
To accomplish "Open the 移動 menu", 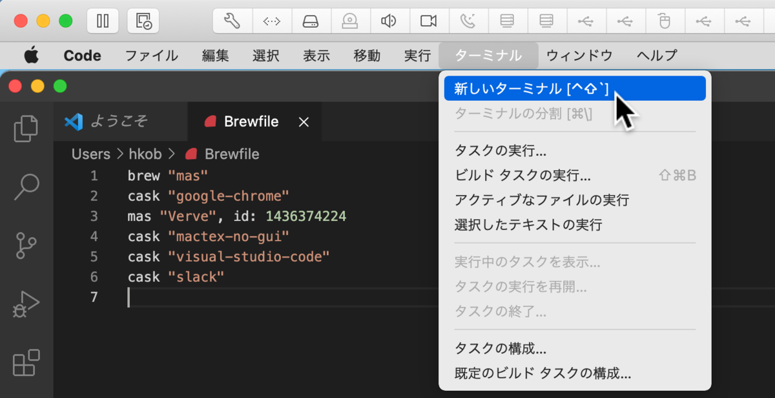I will click(367, 56).
